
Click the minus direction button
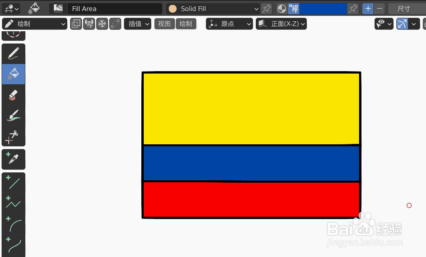click(x=380, y=9)
